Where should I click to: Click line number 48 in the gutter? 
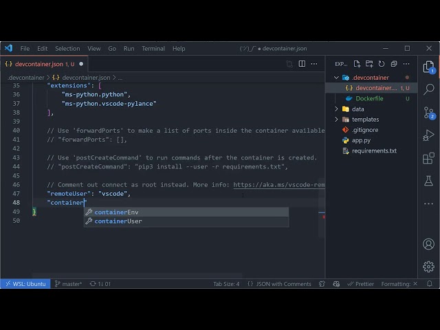(16, 203)
